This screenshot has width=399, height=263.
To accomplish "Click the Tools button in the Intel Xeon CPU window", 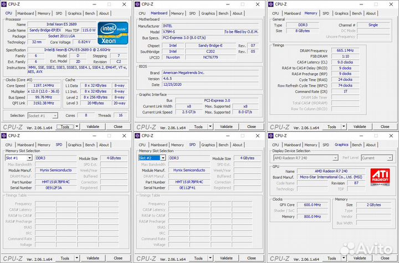I will [x=65, y=126].
